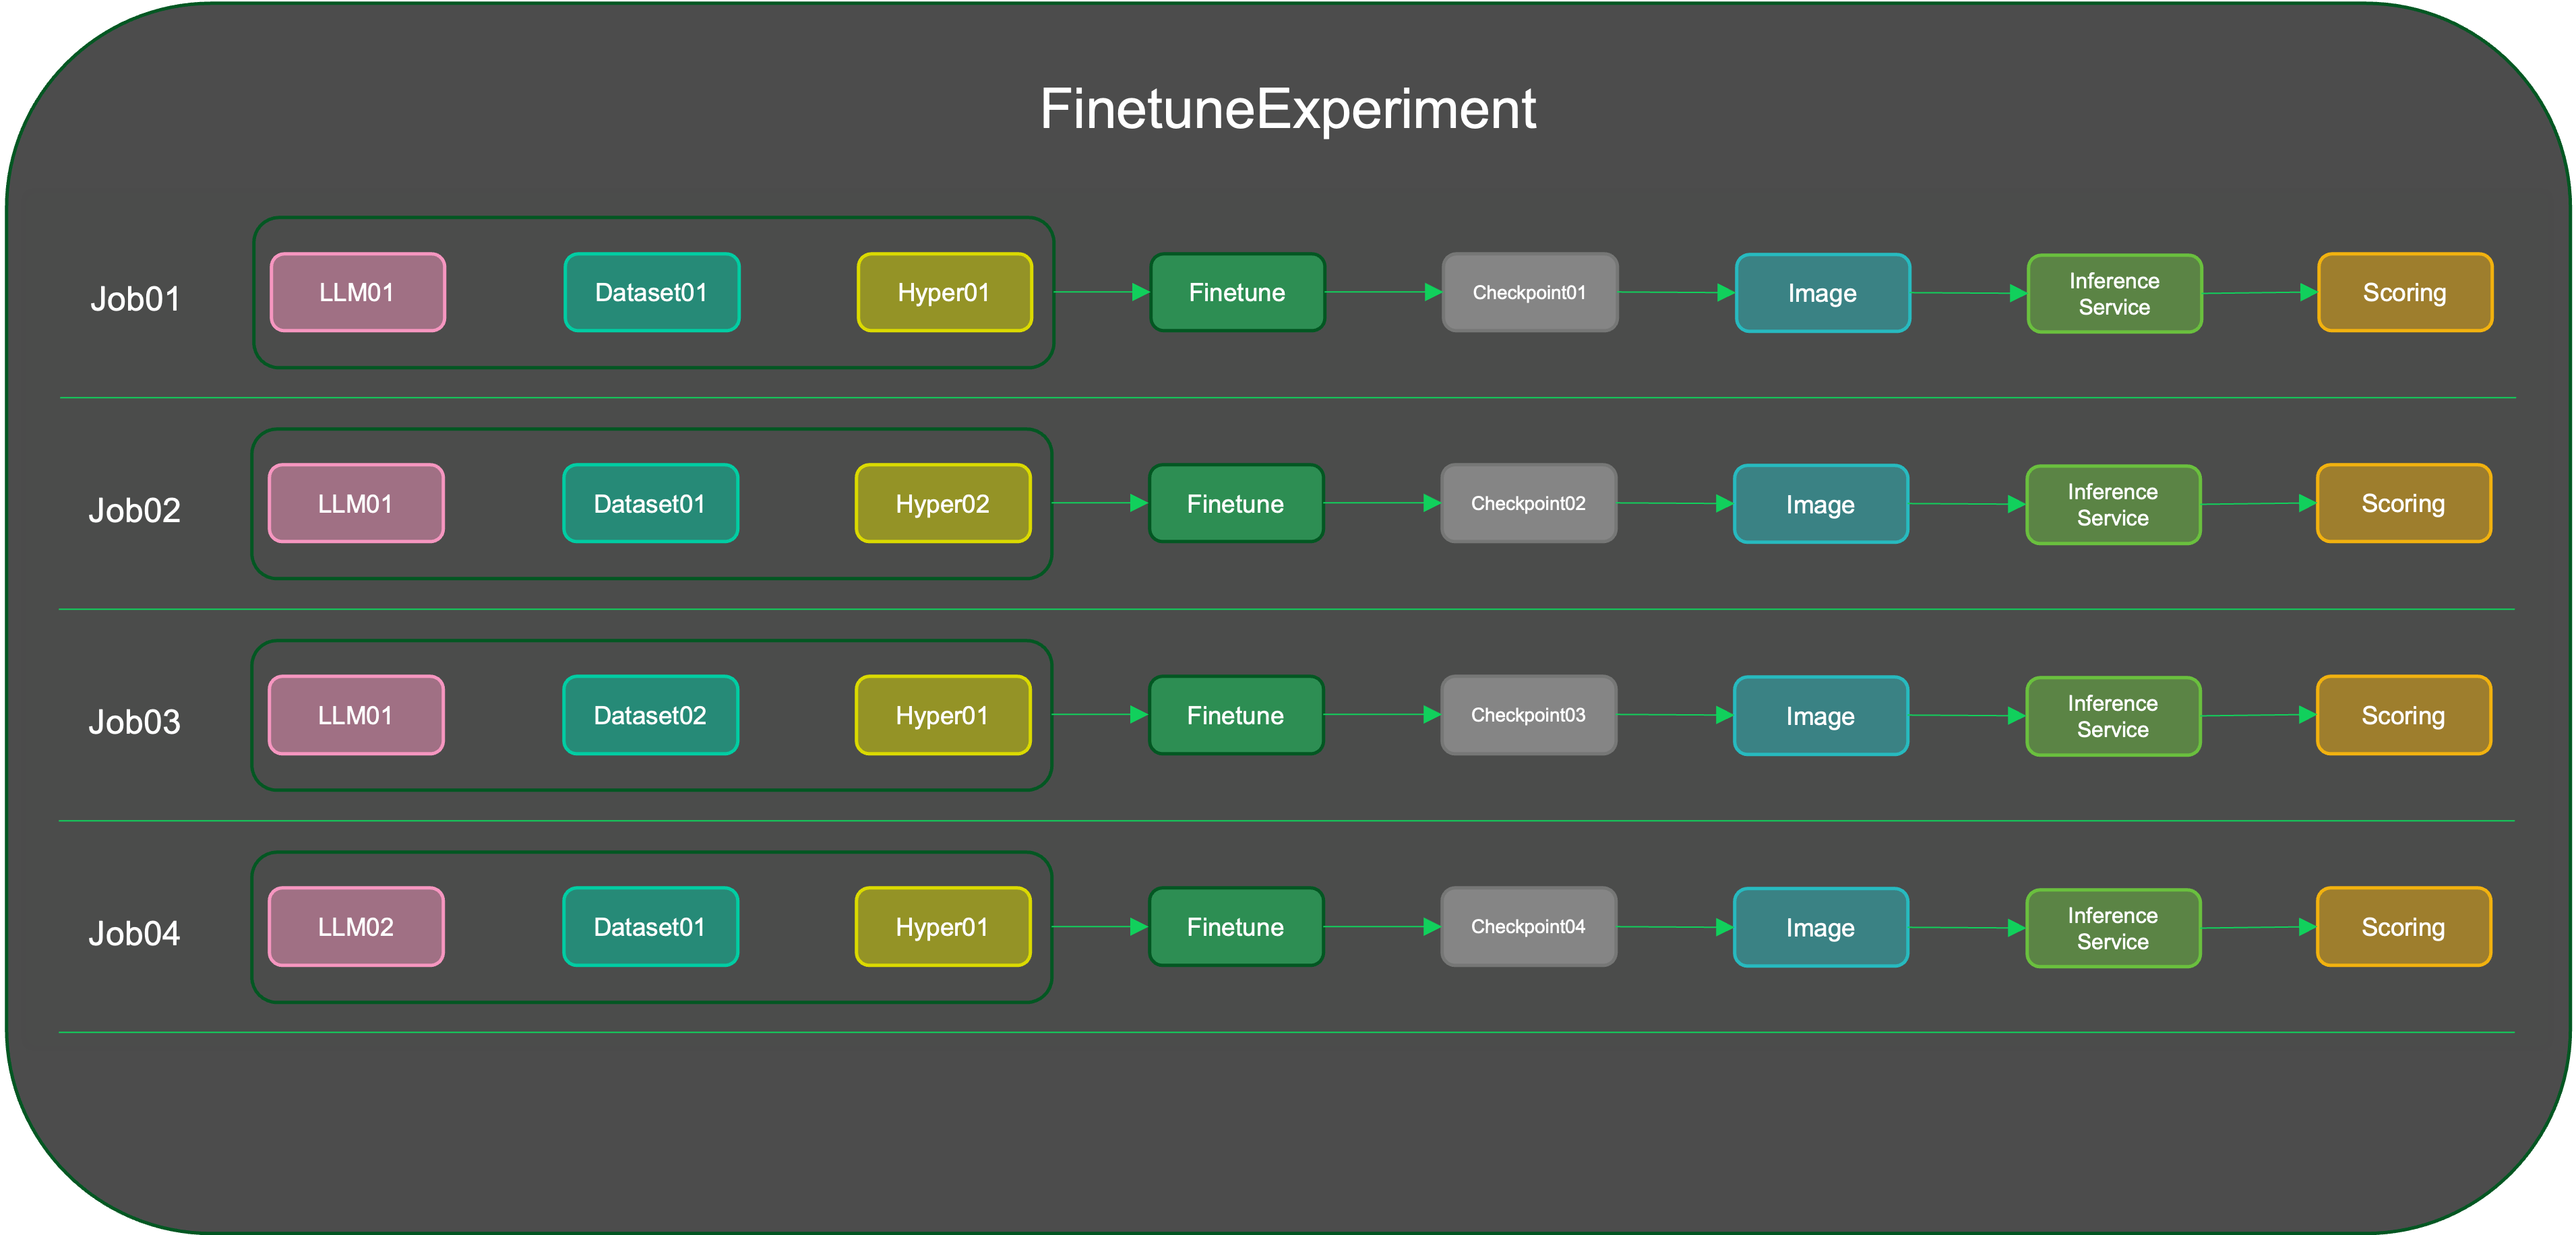
Task: Select the Scoring node in Job01 row
Action: (2404, 292)
